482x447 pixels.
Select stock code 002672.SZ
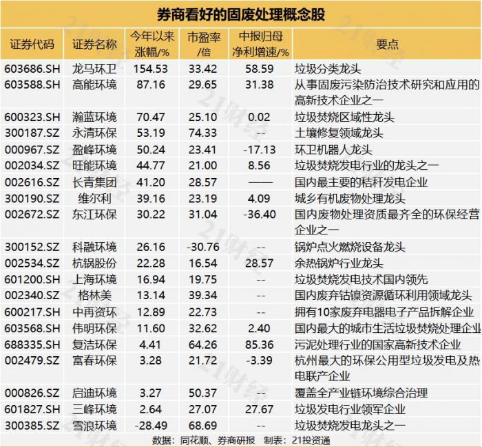coord(32,215)
